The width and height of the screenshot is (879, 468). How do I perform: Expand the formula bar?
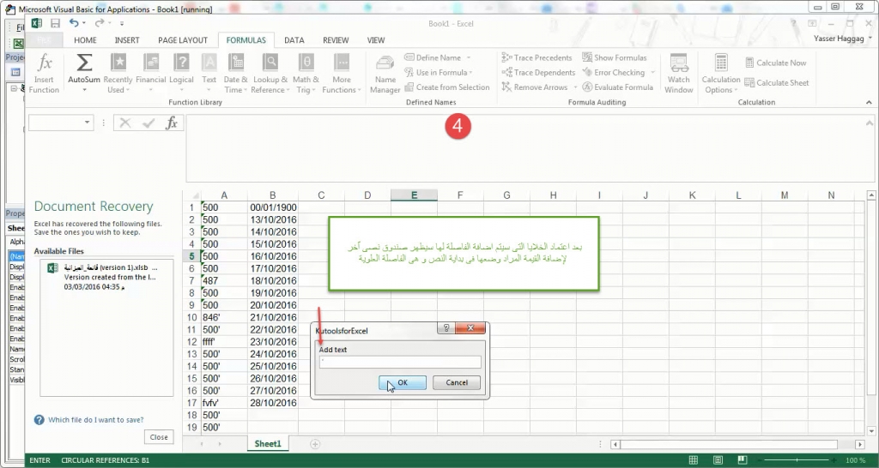coord(870,123)
